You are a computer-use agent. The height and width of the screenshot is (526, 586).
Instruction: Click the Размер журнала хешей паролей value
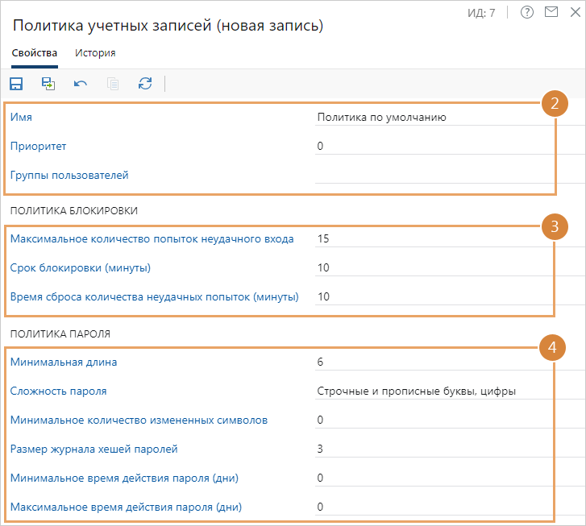click(427, 449)
